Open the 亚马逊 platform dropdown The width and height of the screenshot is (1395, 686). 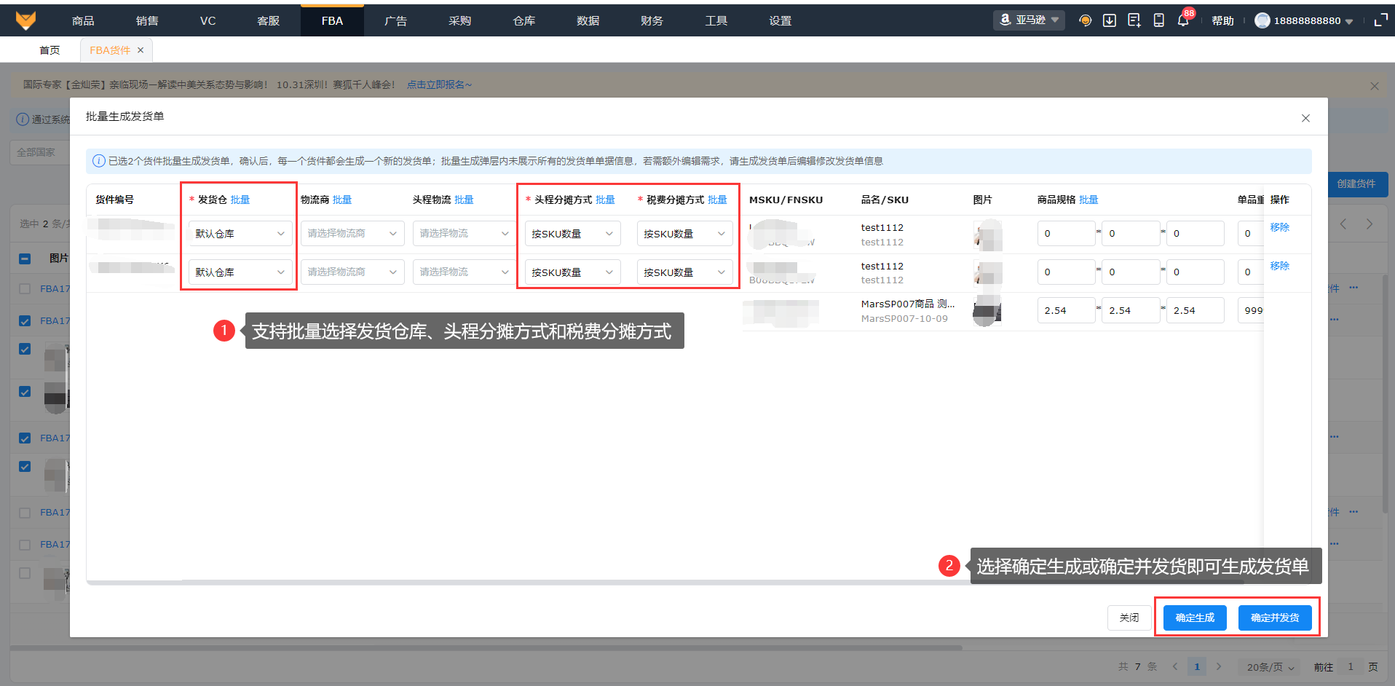pos(1029,20)
